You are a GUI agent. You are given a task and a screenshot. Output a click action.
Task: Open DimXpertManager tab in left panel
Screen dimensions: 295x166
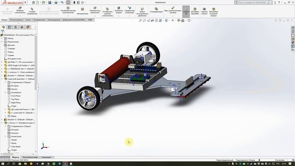(22, 27)
